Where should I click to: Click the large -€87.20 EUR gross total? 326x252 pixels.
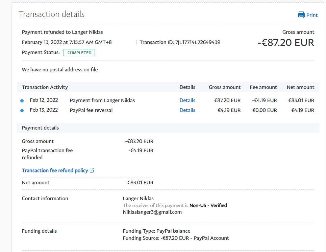pyautogui.click(x=285, y=43)
